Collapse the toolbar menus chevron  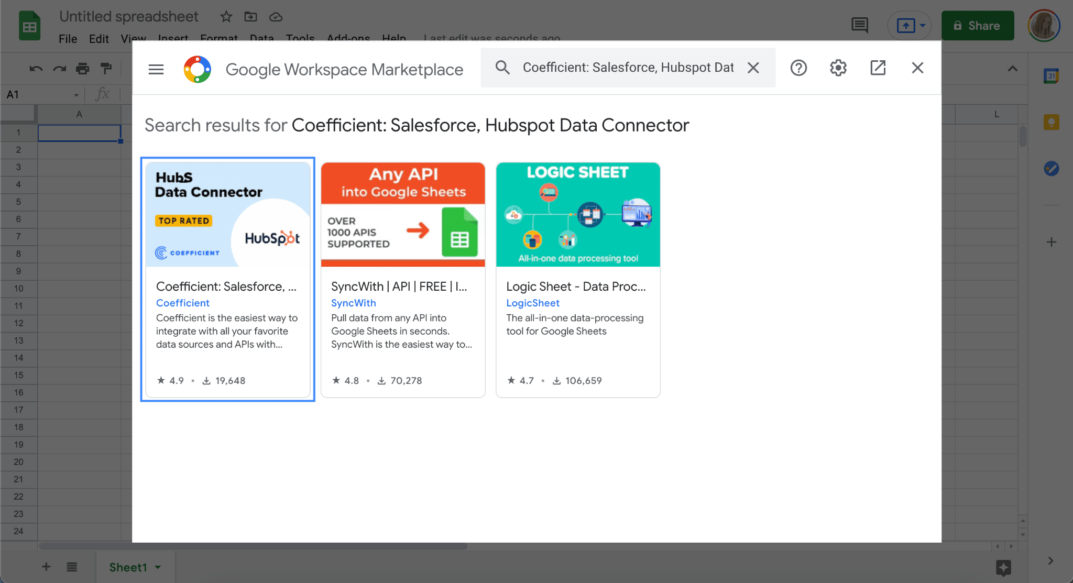click(x=1012, y=69)
